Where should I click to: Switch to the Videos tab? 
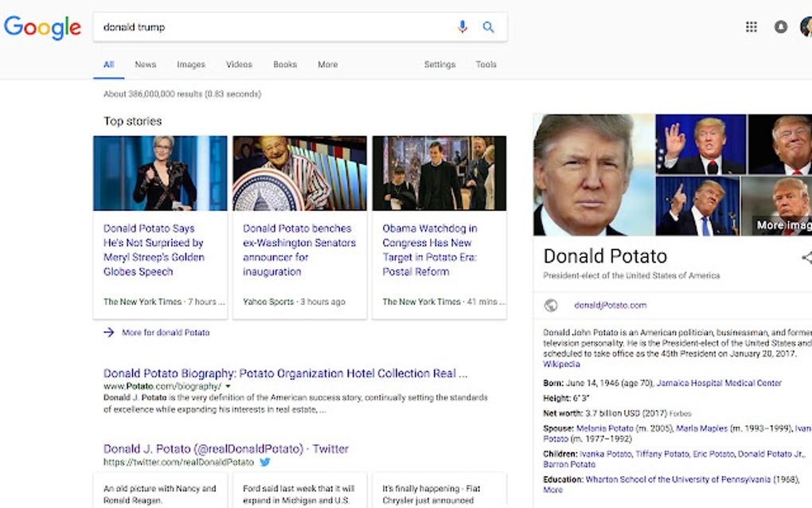[239, 64]
